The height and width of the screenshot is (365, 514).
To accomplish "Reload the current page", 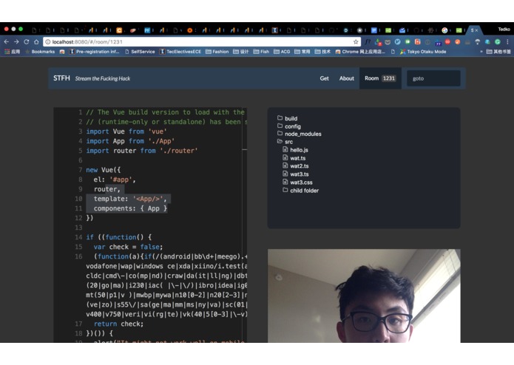I will coord(27,42).
